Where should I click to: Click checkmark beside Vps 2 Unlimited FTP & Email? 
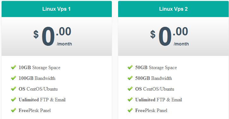click(x=130, y=99)
